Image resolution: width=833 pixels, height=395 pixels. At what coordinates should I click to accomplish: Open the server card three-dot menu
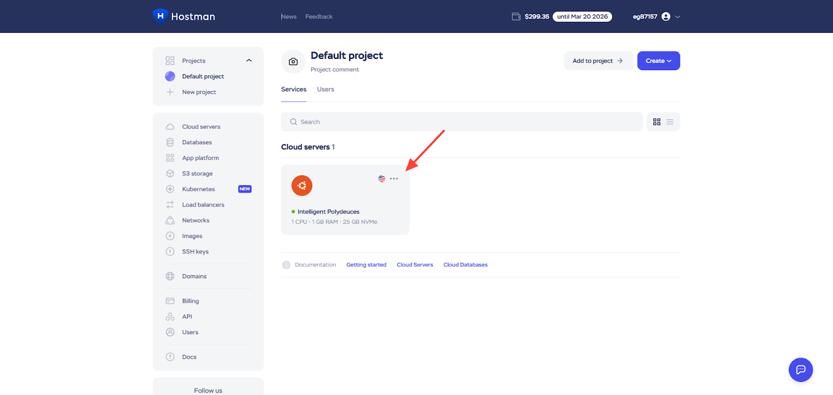pyautogui.click(x=394, y=179)
